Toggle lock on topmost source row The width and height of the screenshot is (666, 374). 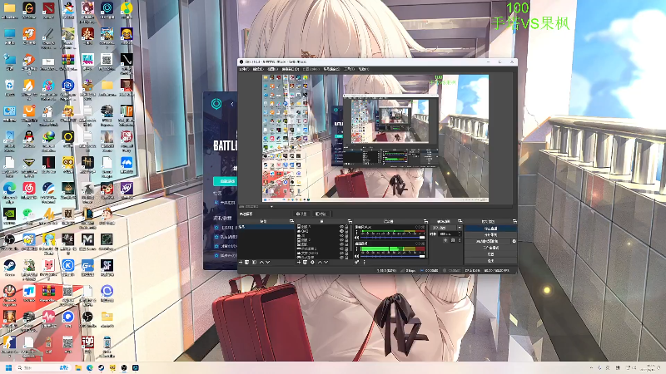click(346, 226)
